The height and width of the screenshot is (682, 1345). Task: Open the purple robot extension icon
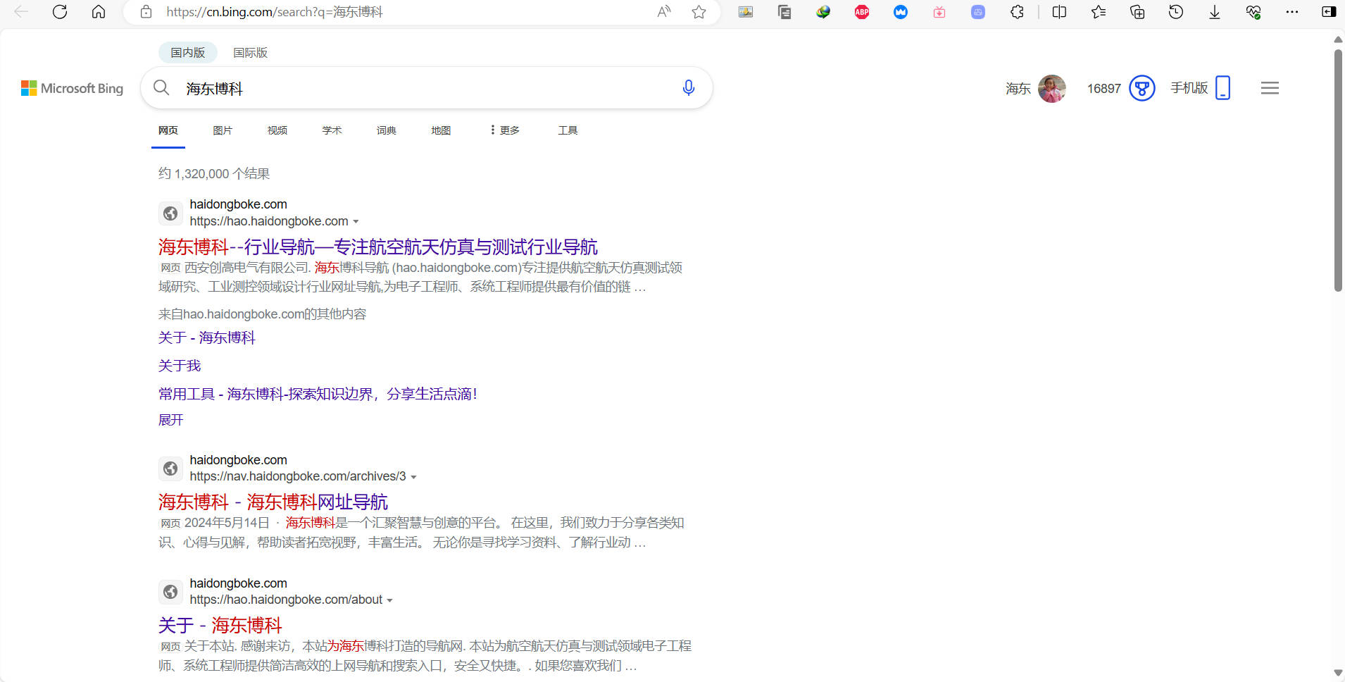click(x=978, y=12)
